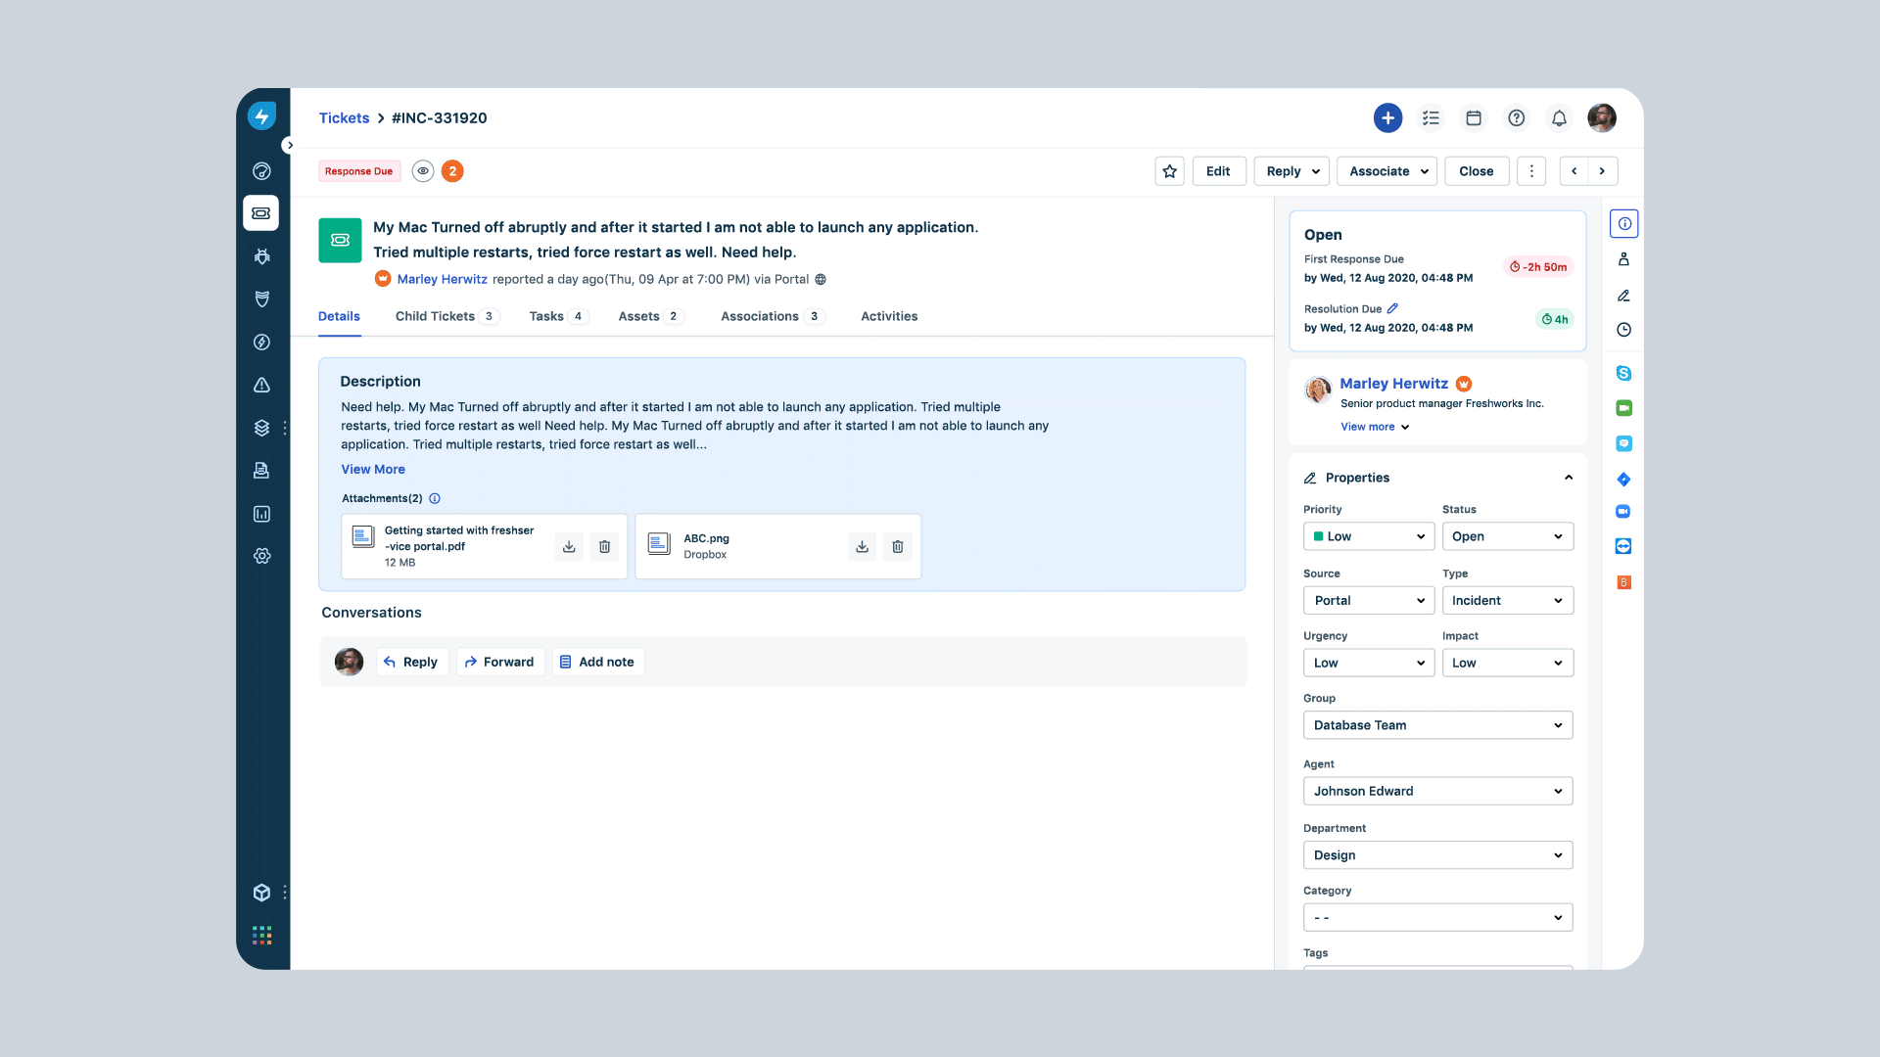Open the Activities tab
The height and width of the screenshot is (1057, 1880).
(888, 316)
